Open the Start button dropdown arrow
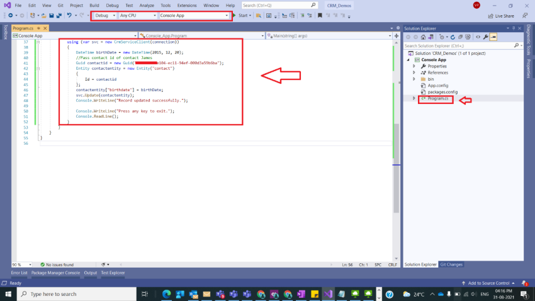This screenshot has height=301, width=535. point(250,15)
